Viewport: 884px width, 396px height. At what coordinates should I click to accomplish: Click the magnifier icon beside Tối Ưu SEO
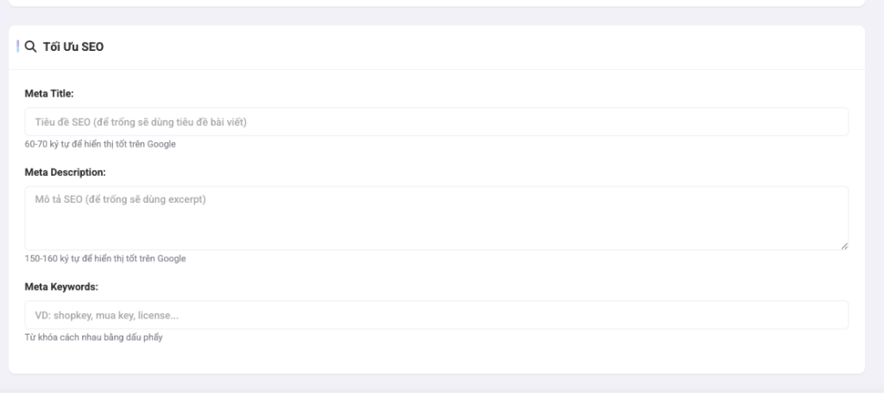30,47
